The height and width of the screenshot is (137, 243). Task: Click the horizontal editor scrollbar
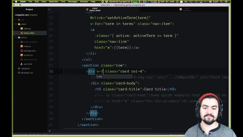tap(108, 129)
